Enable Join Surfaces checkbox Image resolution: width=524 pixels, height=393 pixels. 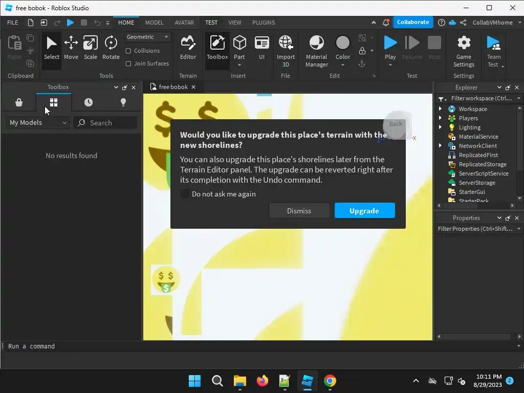pos(128,63)
